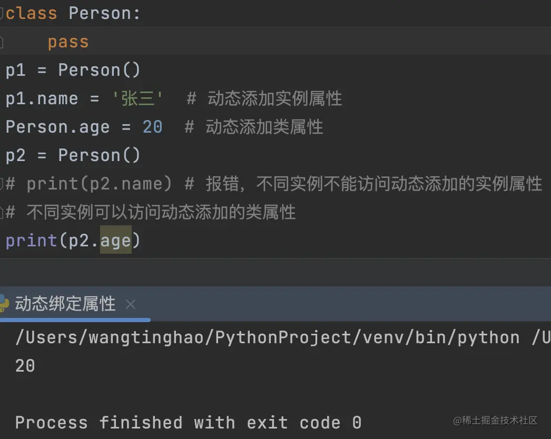Image resolution: width=551 pixels, height=439 pixels.
Task: Place cursor on p2 = Person() line
Action: (x=73, y=155)
